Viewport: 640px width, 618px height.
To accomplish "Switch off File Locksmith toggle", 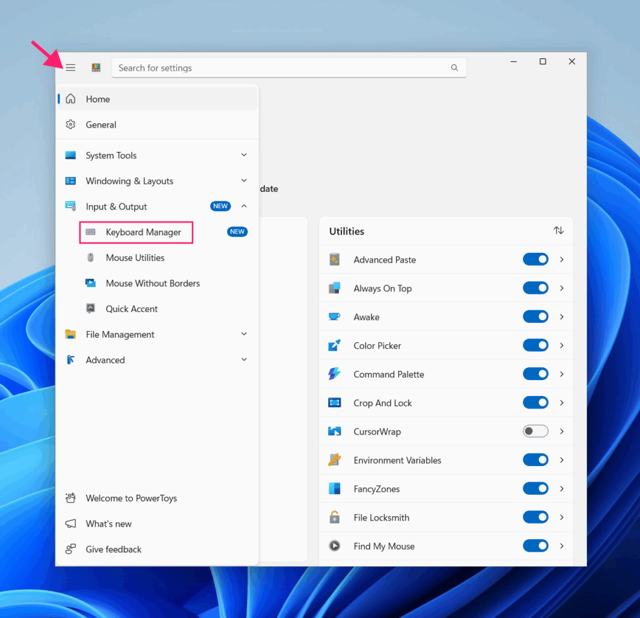I will pyautogui.click(x=536, y=517).
